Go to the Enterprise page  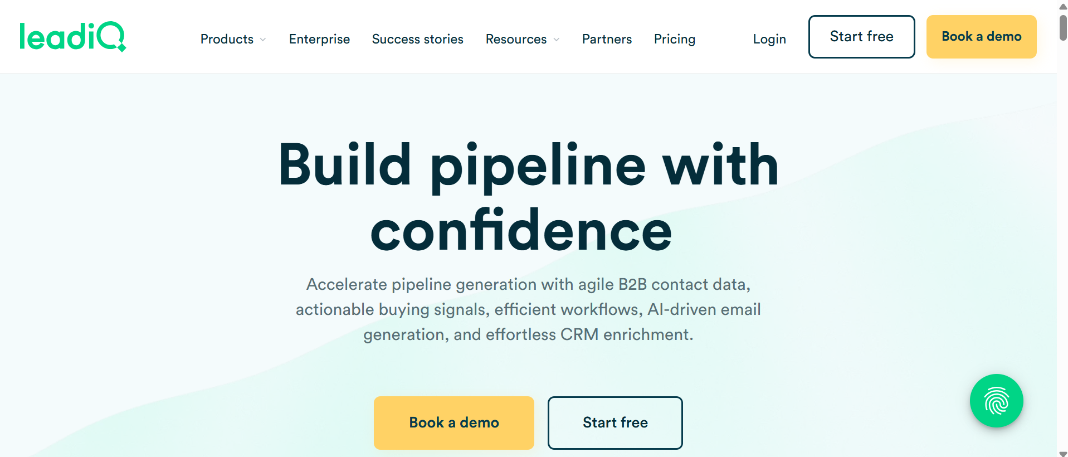(x=319, y=39)
